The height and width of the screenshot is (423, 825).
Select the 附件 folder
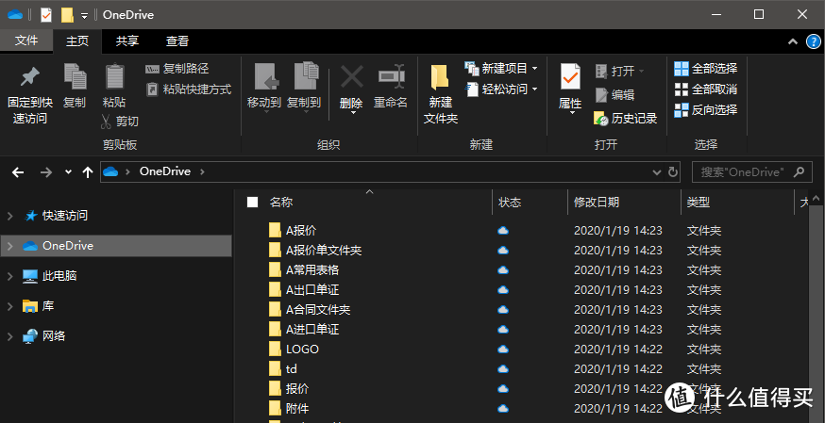[297, 409]
